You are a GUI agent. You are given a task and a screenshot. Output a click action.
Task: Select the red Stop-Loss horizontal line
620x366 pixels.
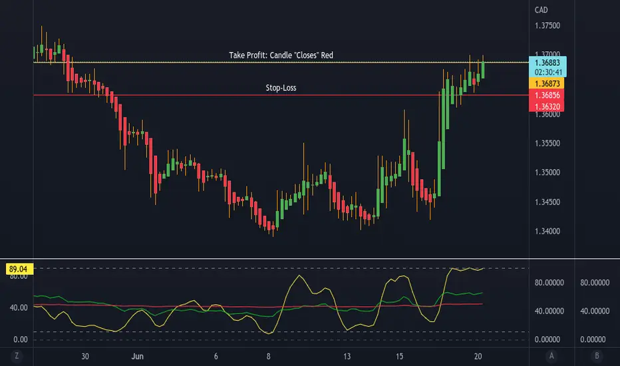point(281,95)
